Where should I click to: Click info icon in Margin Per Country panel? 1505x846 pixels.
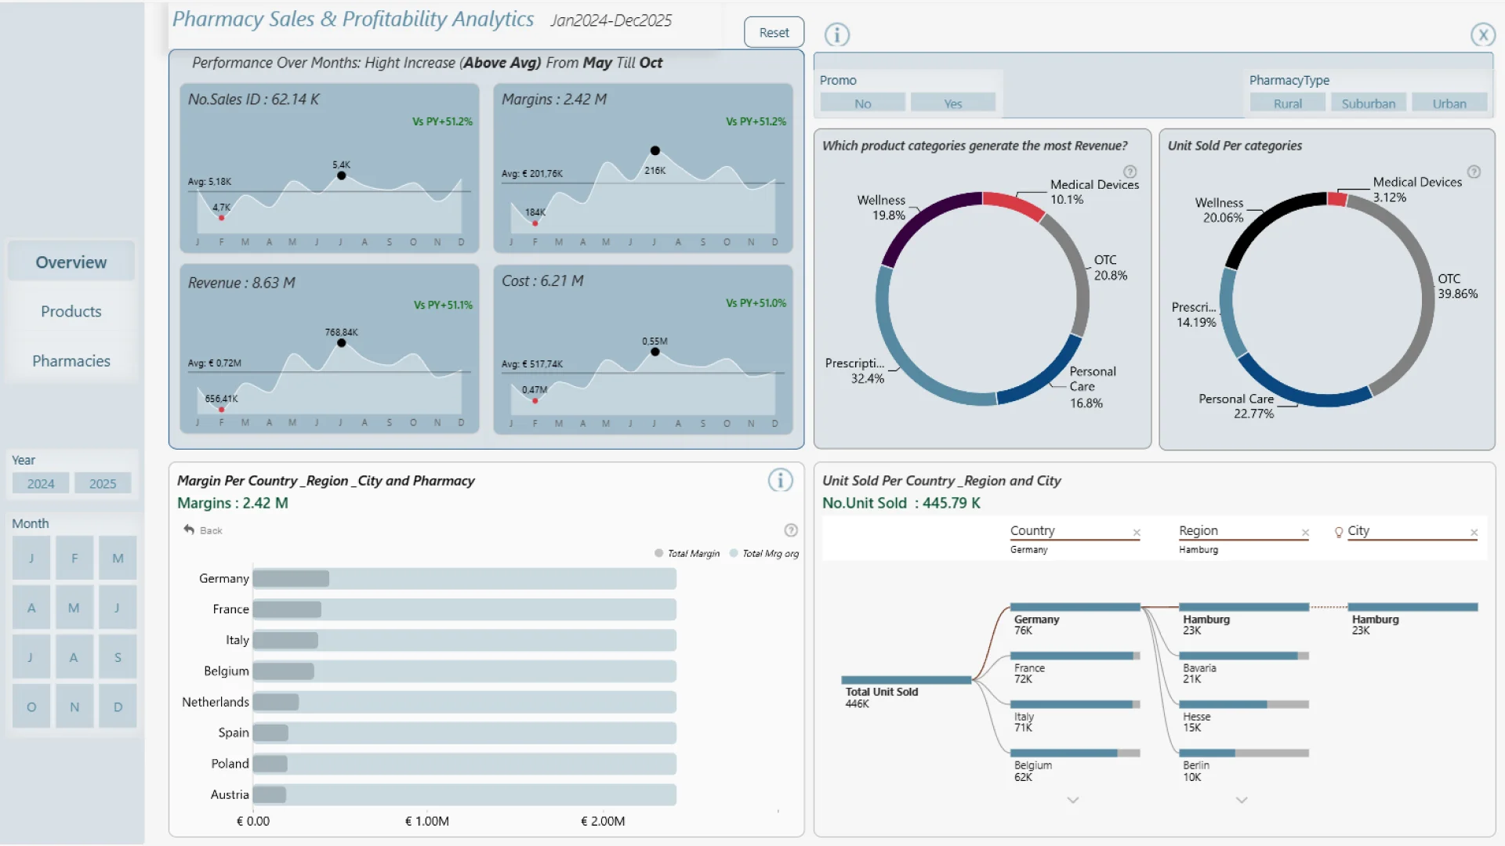(x=780, y=480)
